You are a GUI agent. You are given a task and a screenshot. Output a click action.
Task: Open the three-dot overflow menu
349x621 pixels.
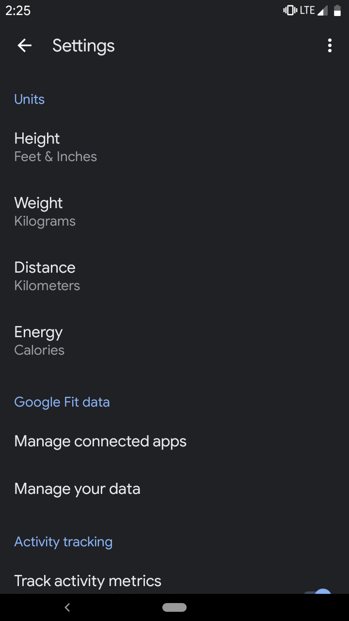pos(330,46)
